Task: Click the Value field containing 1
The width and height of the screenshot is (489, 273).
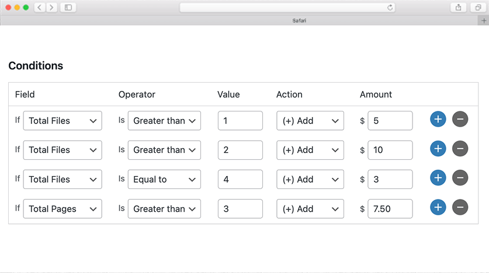Action: tap(240, 121)
